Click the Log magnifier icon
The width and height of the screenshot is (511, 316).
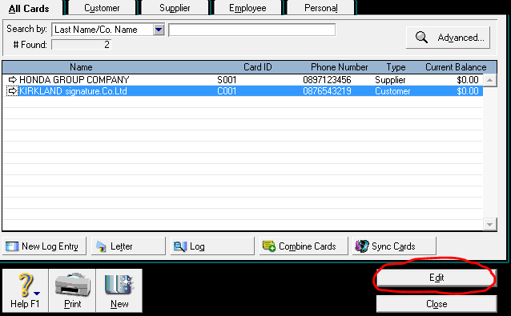coord(180,246)
